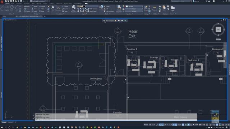Exit compare with the green checkmark

click(125, 21)
